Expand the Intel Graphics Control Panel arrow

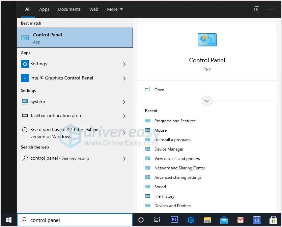[124, 78]
